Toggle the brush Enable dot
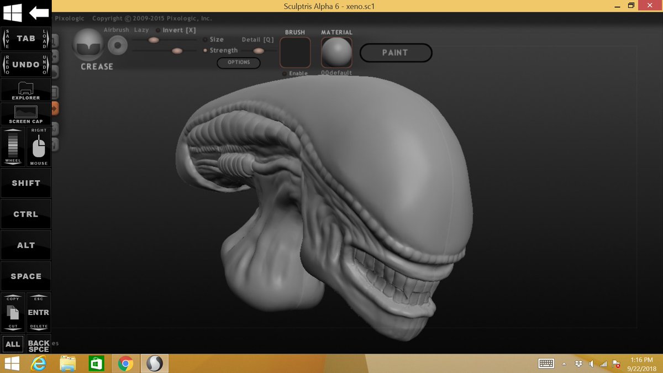Image resolution: width=663 pixels, height=373 pixels. [285, 73]
